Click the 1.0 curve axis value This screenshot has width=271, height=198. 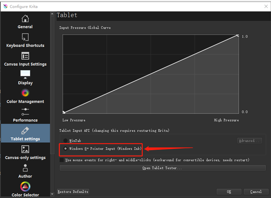click(244, 37)
